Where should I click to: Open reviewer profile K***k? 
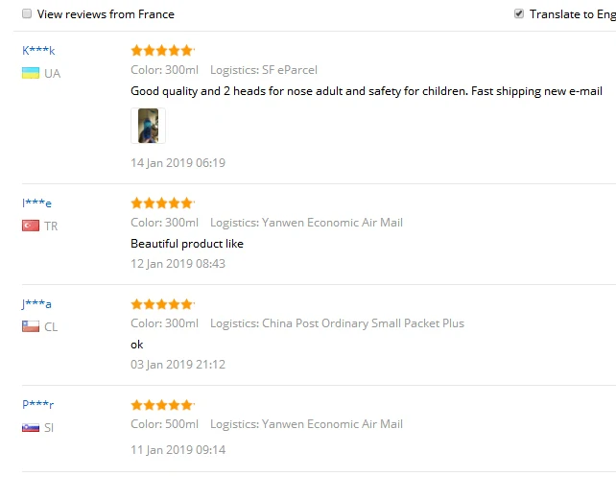[x=38, y=50]
